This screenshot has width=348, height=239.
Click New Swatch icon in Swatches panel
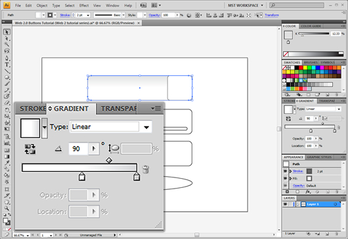point(328,95)
